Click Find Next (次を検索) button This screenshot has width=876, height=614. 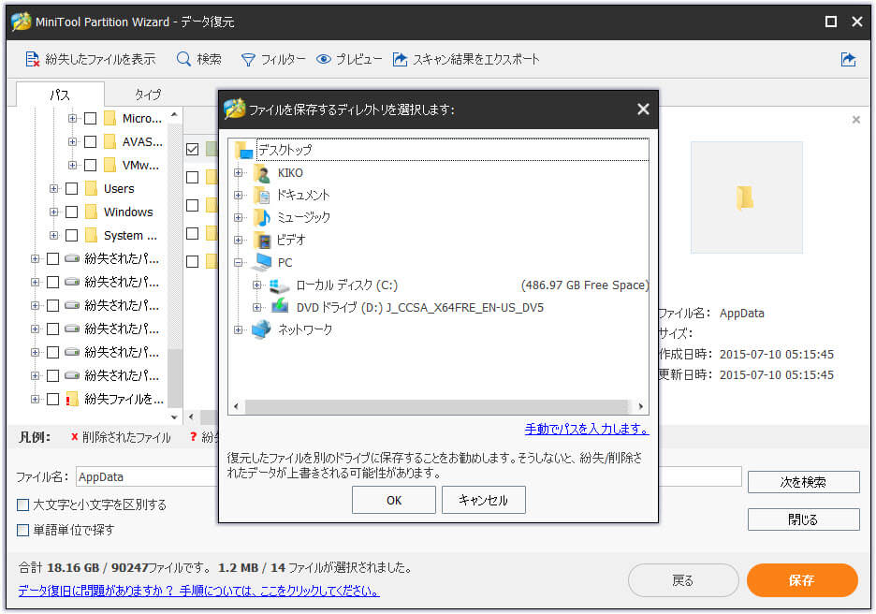click(803, 482)
